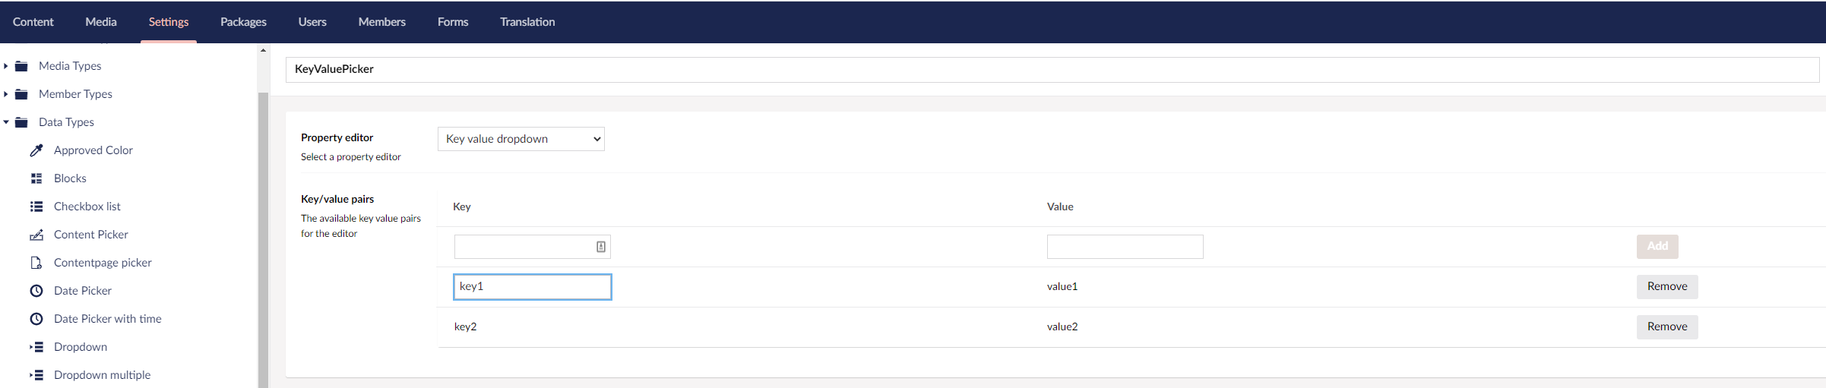Collapse the Data Types tree node
1826x388 pixels.
coord(6,122)
